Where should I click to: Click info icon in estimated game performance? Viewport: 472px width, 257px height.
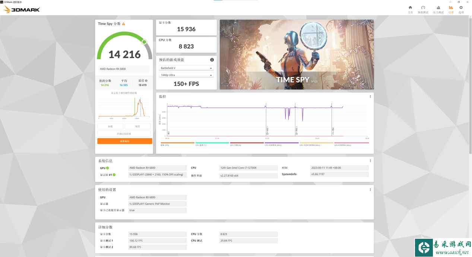212,60
